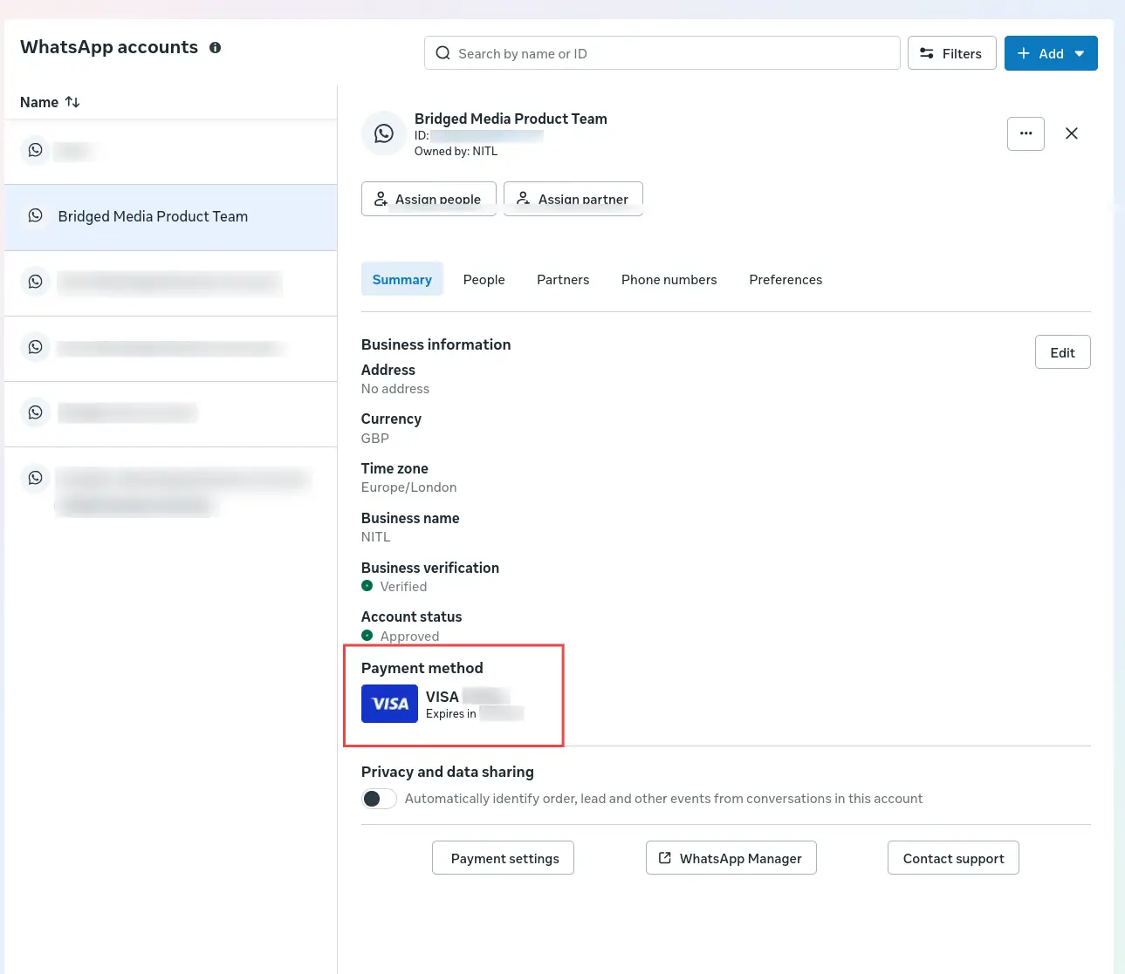The width and height of the screenshot is (1125, 974).
Task: Click the search magnifier icon
Action: pos(443,53)
